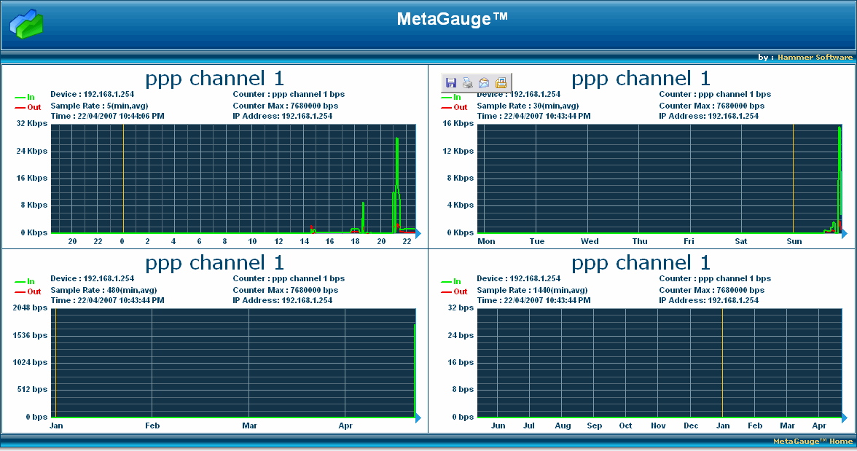Click the blue arrow on the 30-minute graph
Image resolution: width=857 pixels, height=451 pixels.
pyautogui.click(x=845, y=234)
